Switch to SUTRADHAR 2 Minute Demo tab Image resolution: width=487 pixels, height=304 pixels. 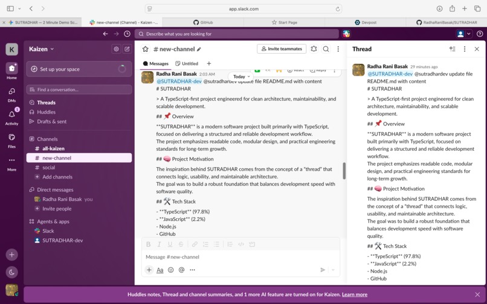(x=43, y=22)
